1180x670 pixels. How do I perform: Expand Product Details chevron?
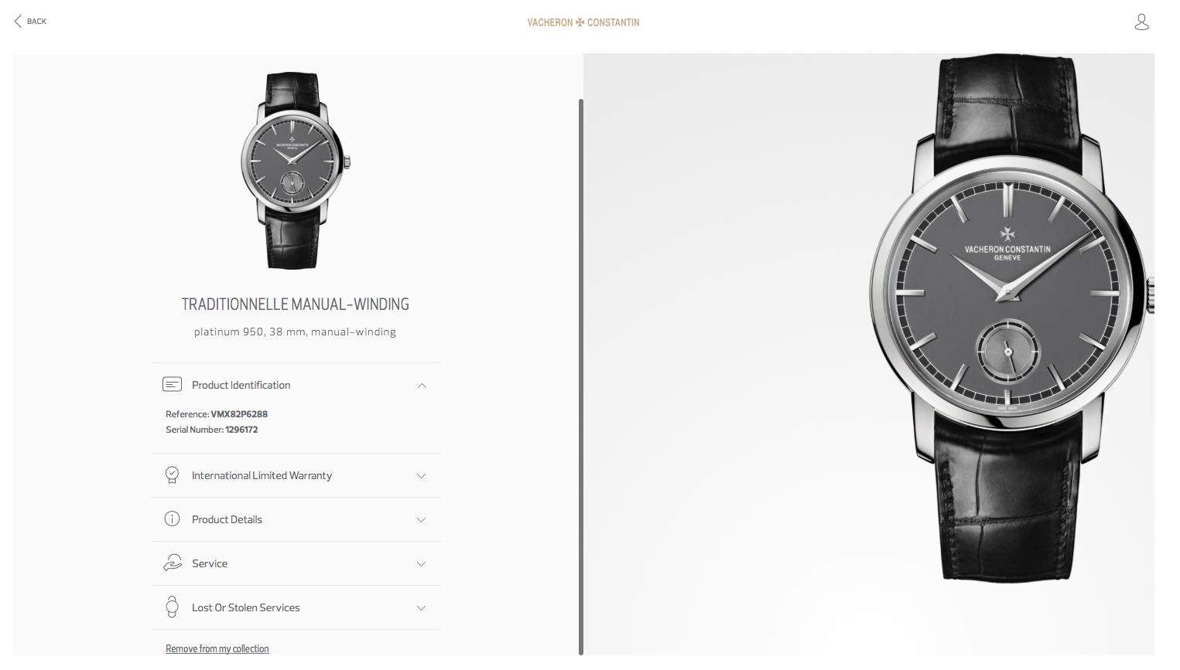[422, 520]
